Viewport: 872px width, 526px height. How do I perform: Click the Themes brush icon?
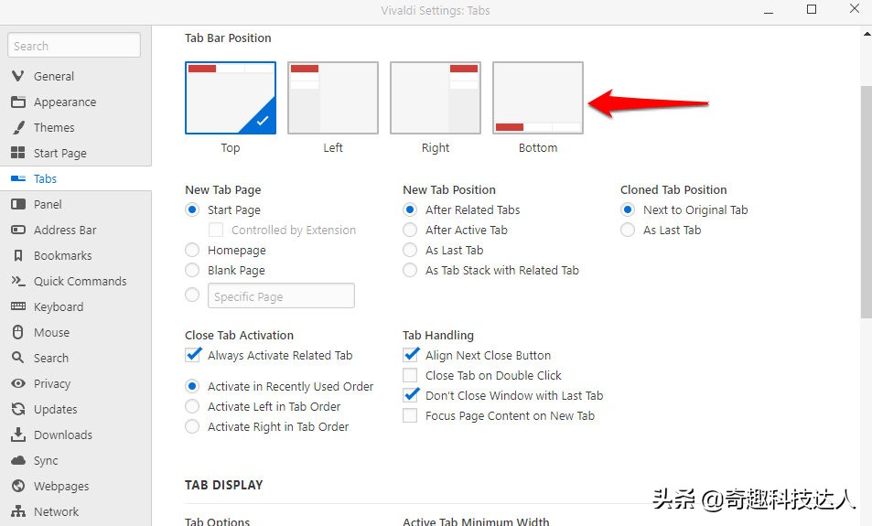(x=17, y=127)
